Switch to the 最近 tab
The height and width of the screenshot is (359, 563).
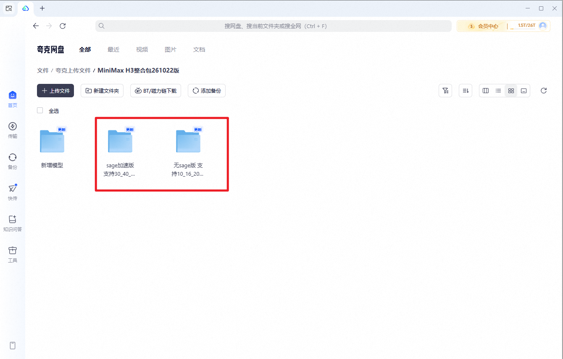(113, 49)
